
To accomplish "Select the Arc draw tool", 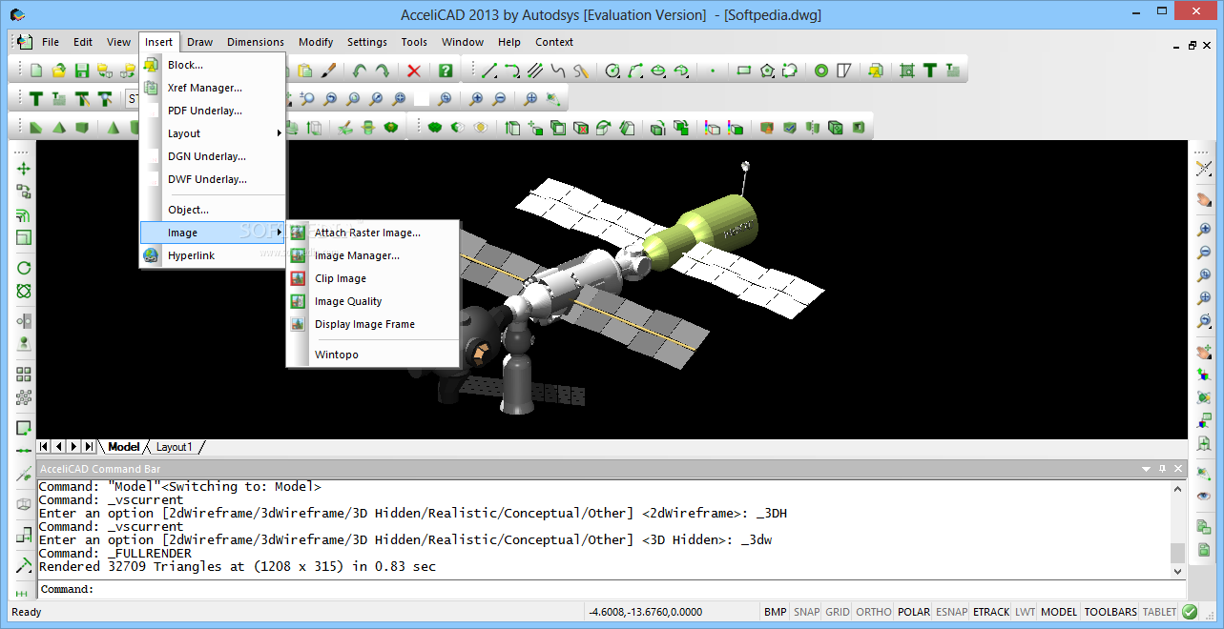I will [635, 71].
